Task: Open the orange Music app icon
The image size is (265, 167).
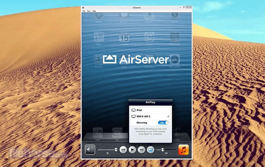Action: point(183,149)
